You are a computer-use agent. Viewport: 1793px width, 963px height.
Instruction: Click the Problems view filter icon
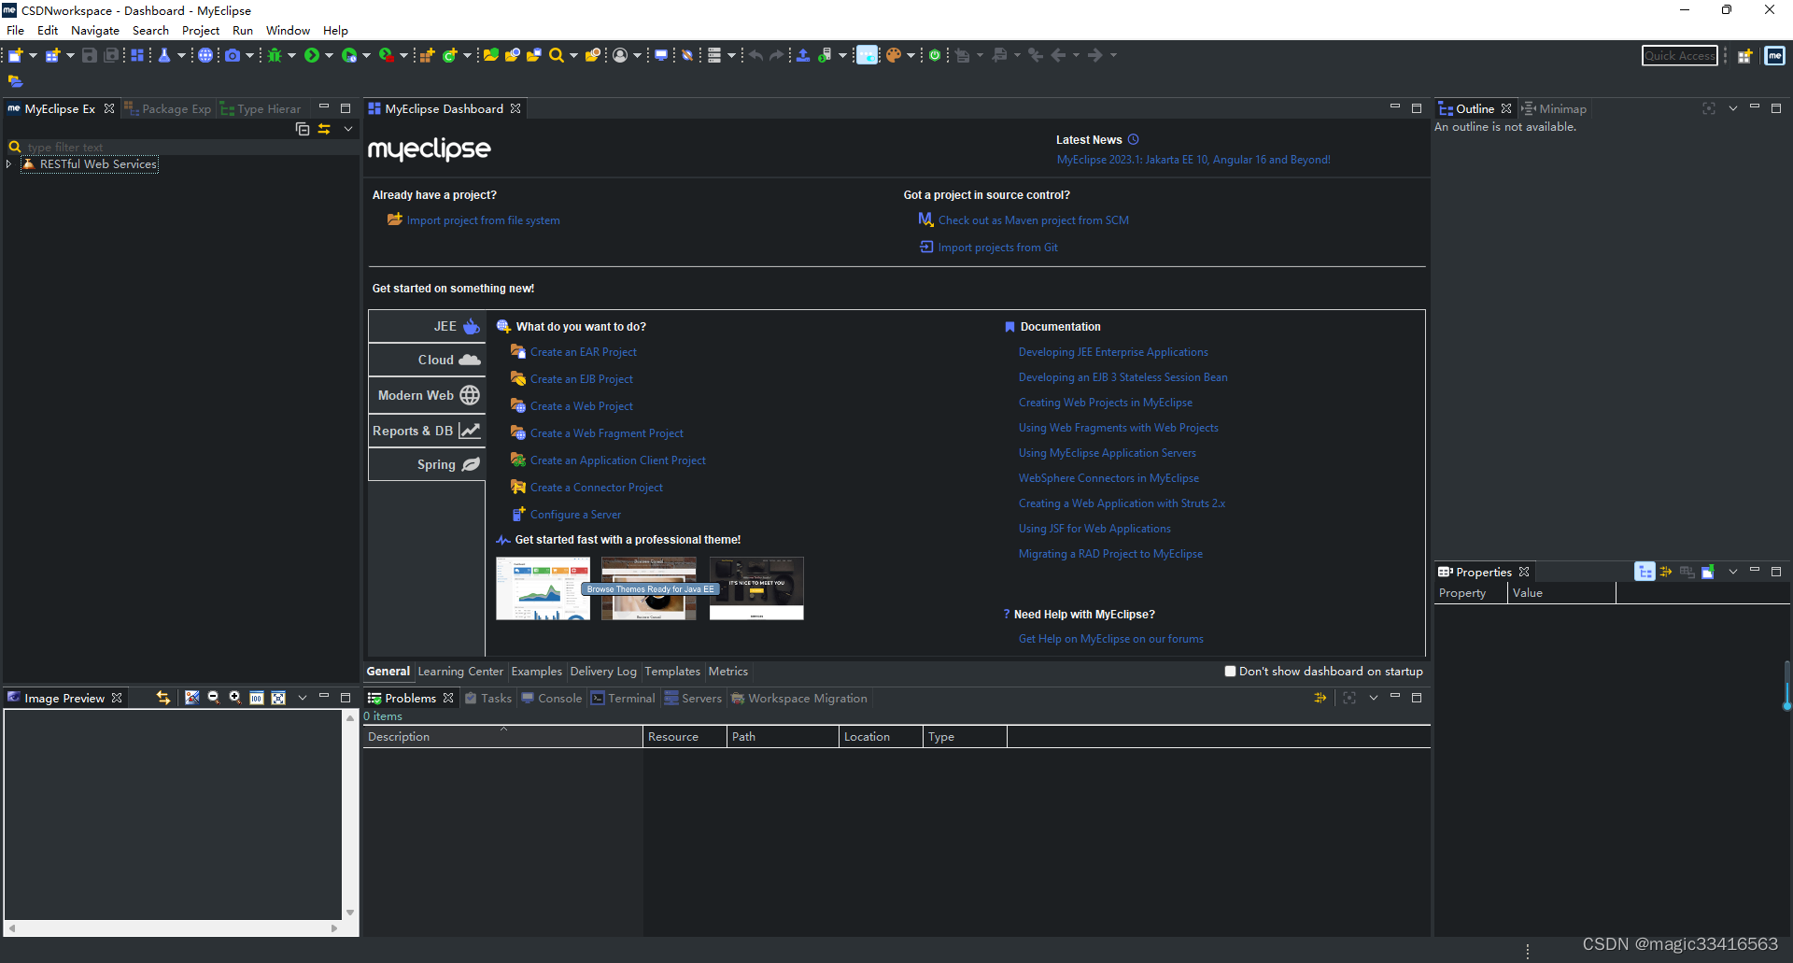click(x=1320, y=698)
